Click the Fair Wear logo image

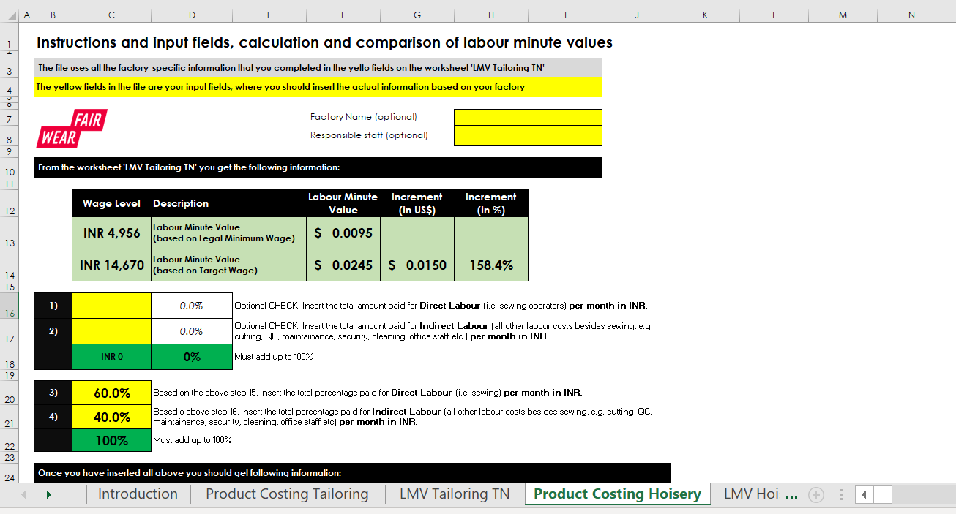coord(71,129)
